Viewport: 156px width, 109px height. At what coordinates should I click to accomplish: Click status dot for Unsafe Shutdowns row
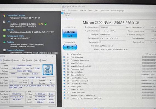[x=64, y=92]
